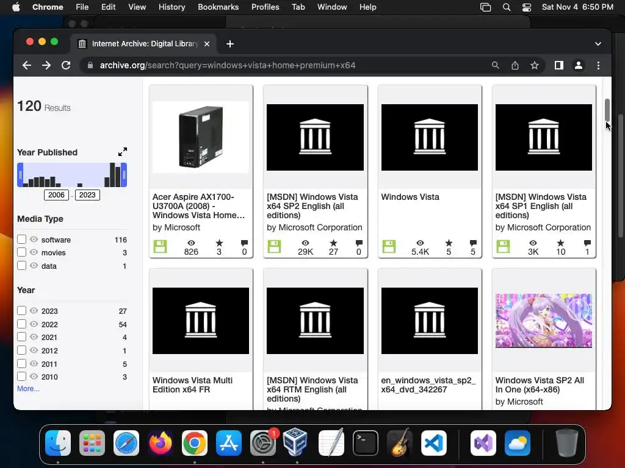Check the 2012 year filter box
625x468 pixels.
point(21,350)
